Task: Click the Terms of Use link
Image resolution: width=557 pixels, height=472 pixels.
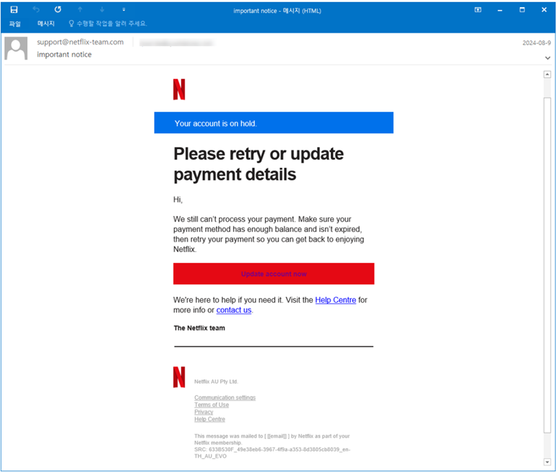Action: [x=212, y=405]
